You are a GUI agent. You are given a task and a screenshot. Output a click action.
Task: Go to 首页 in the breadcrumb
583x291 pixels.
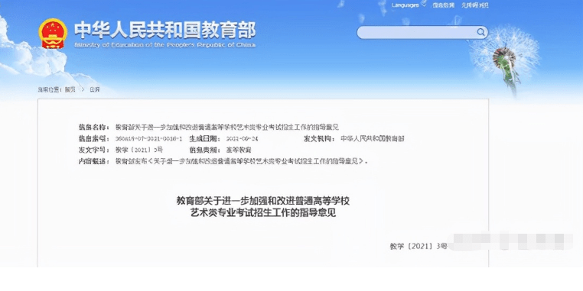click(x=70, y=89)
